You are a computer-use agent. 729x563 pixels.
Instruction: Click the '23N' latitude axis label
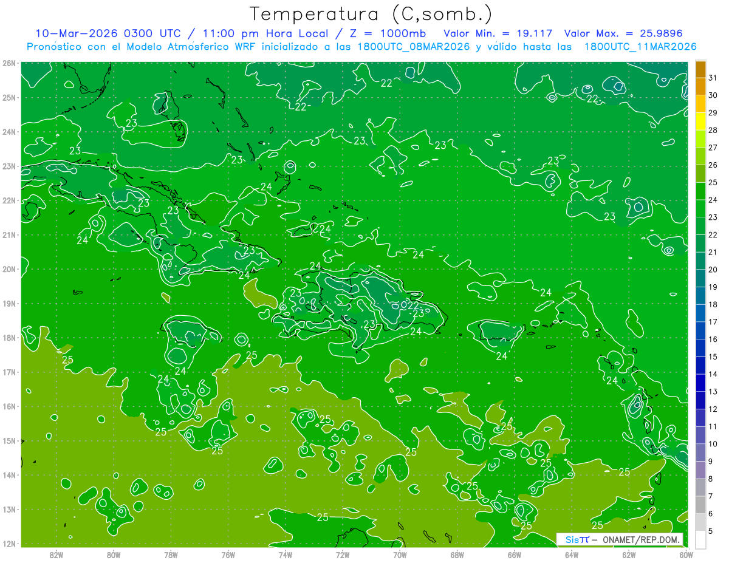click(10, 166)
